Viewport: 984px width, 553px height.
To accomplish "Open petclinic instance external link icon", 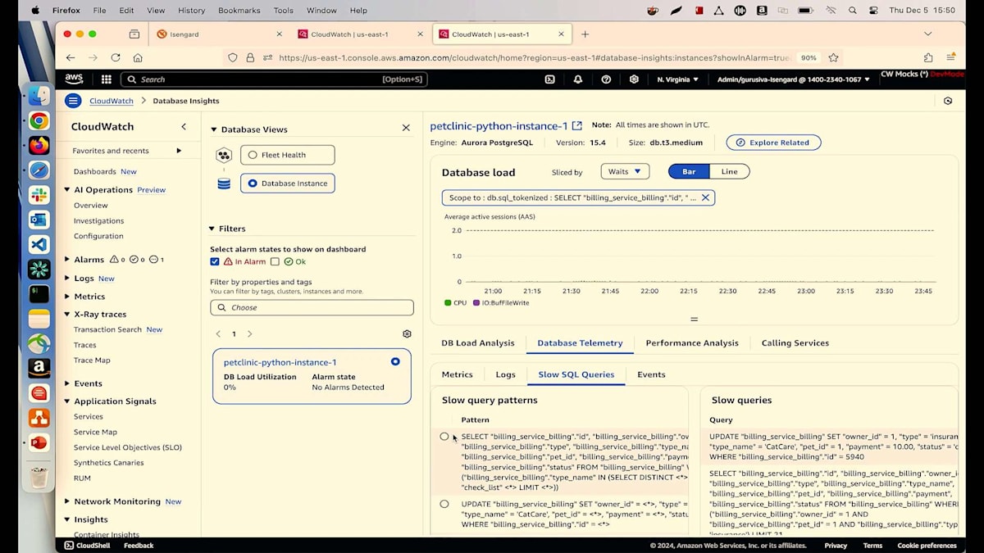I will [577, 126].
